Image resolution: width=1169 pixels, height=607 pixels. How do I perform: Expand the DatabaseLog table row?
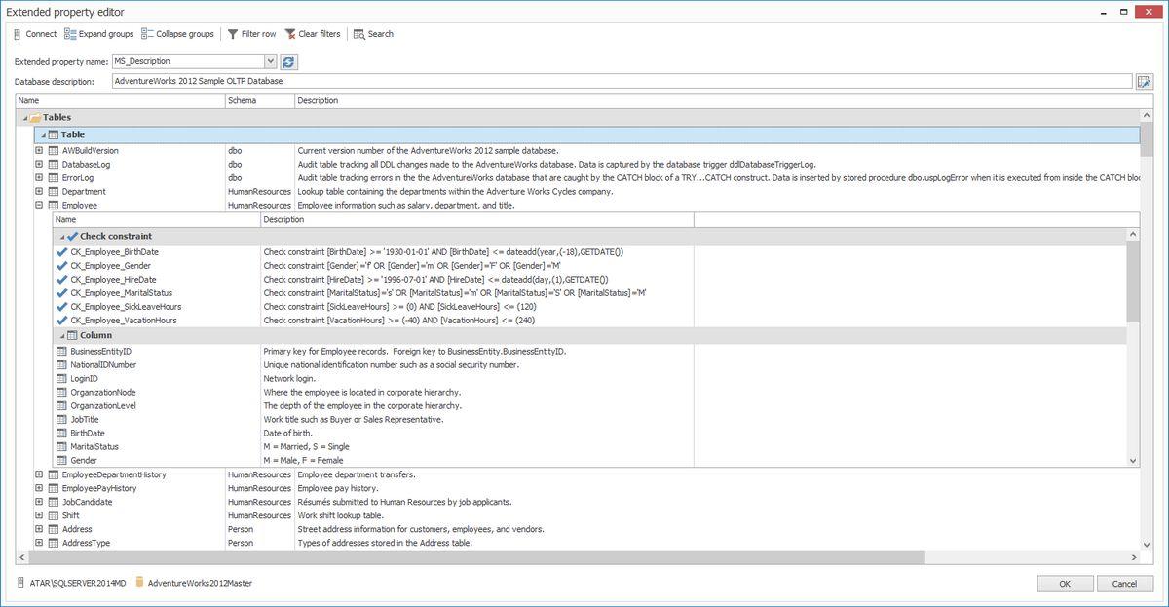pos(39,165)
